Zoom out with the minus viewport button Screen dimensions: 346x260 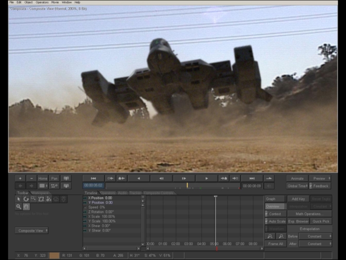click(32, 179)
